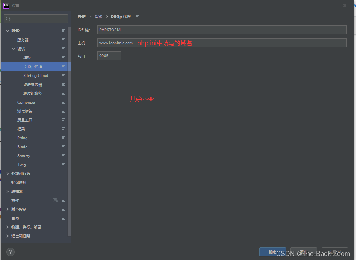Click the project icon beside Blade row
The height and width of the screenshot is (260, 356).
pyautogui.click(x=63, y=147)
